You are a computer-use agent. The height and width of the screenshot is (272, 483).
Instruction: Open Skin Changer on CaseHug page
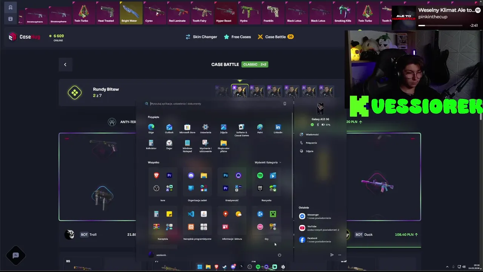point(201,37)
